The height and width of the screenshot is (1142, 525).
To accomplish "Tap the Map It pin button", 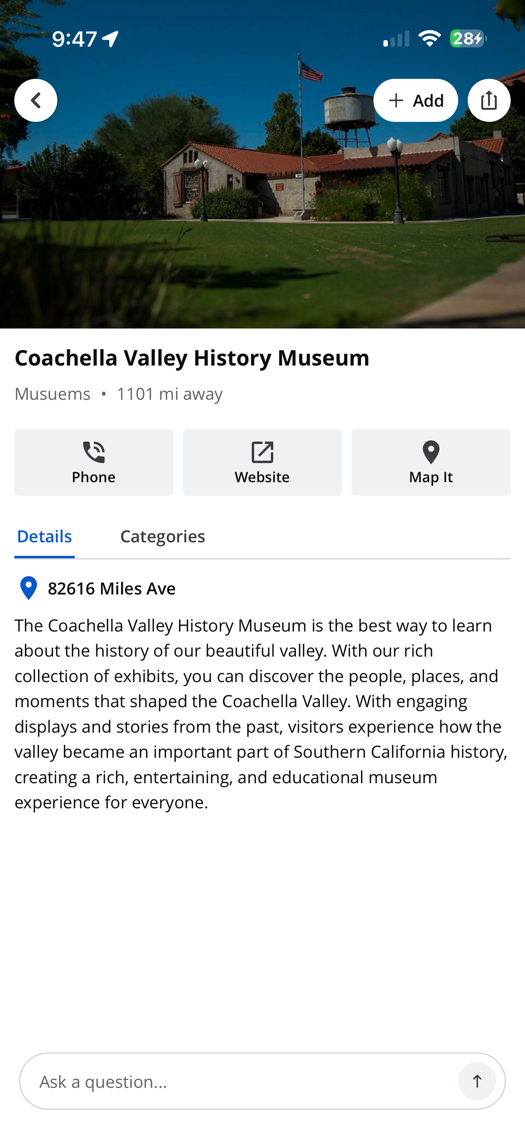I will (x=431, y=462).
